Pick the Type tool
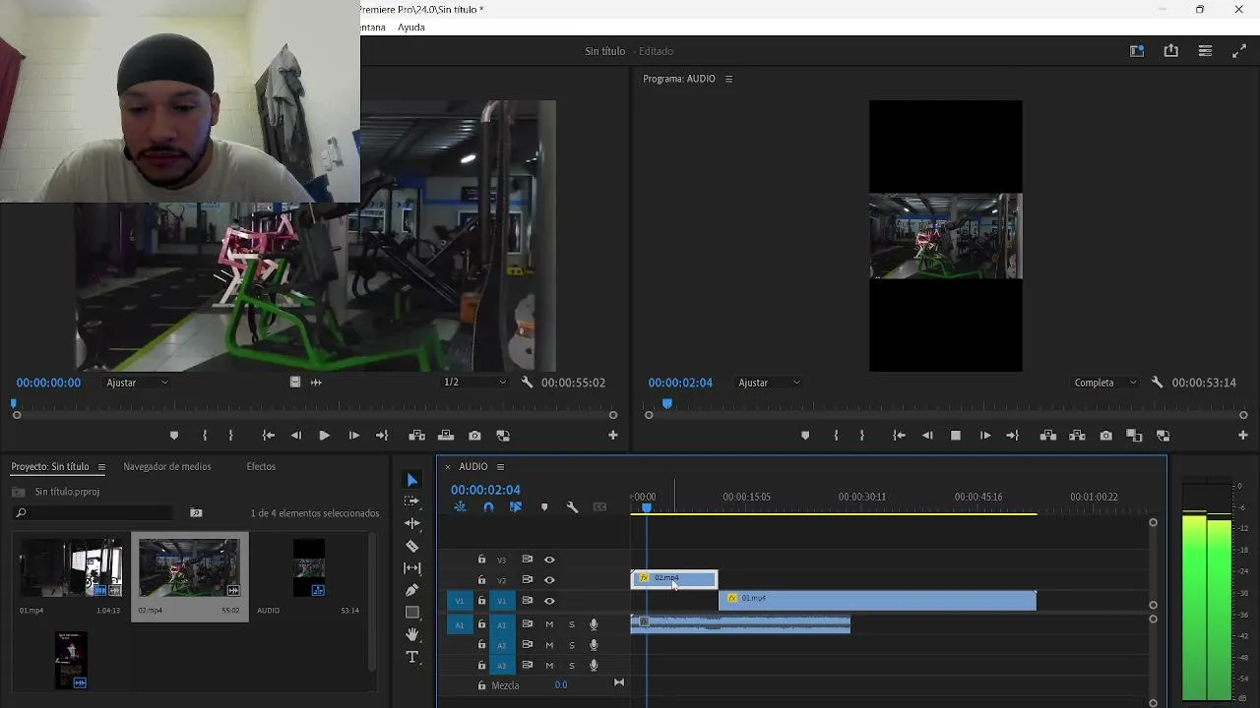This screenshot has width=1260, height=708. (x=411, y=657)
